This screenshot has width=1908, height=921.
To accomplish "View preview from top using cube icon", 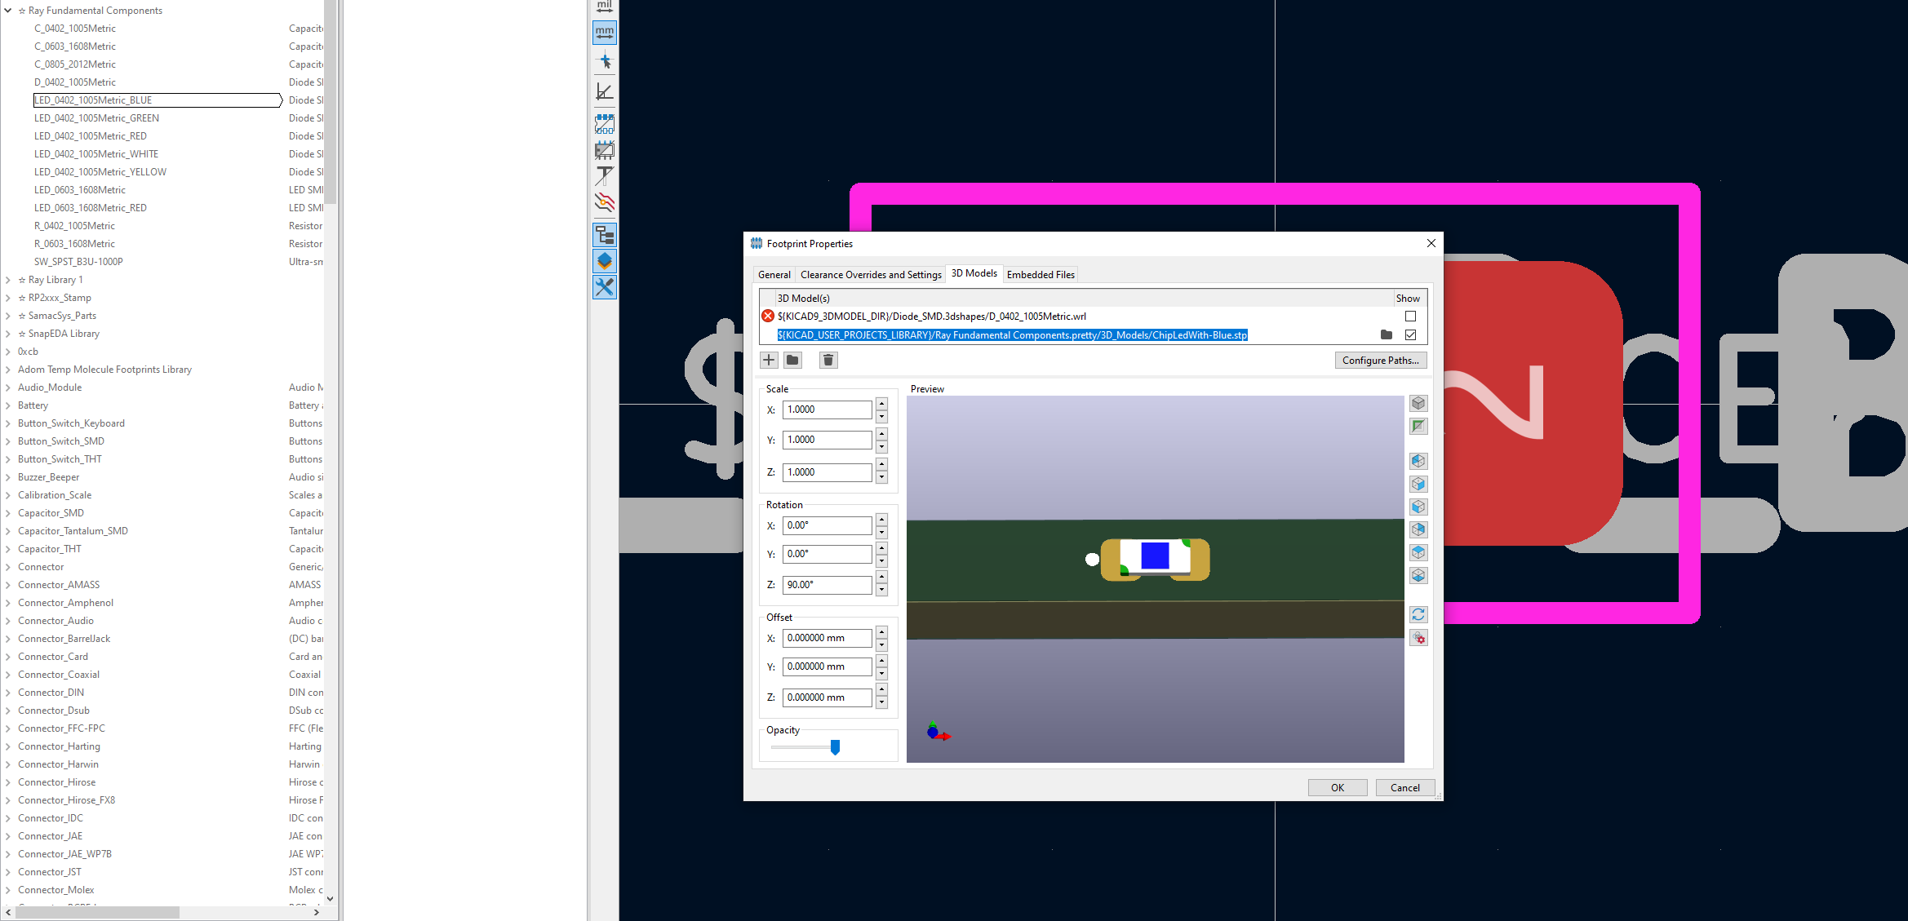I will (1418, 552).
